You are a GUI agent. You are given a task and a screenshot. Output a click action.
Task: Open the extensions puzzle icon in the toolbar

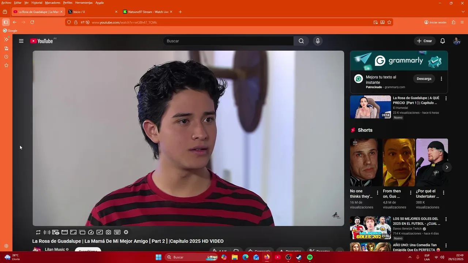453,22
